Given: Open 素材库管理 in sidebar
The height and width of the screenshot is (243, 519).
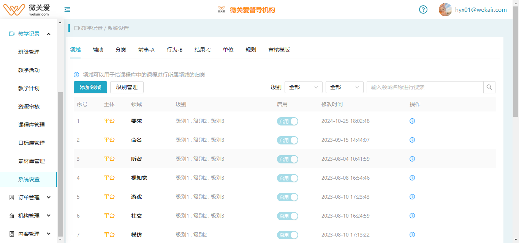Looking at the screenshot, I should tap(32, 161).
